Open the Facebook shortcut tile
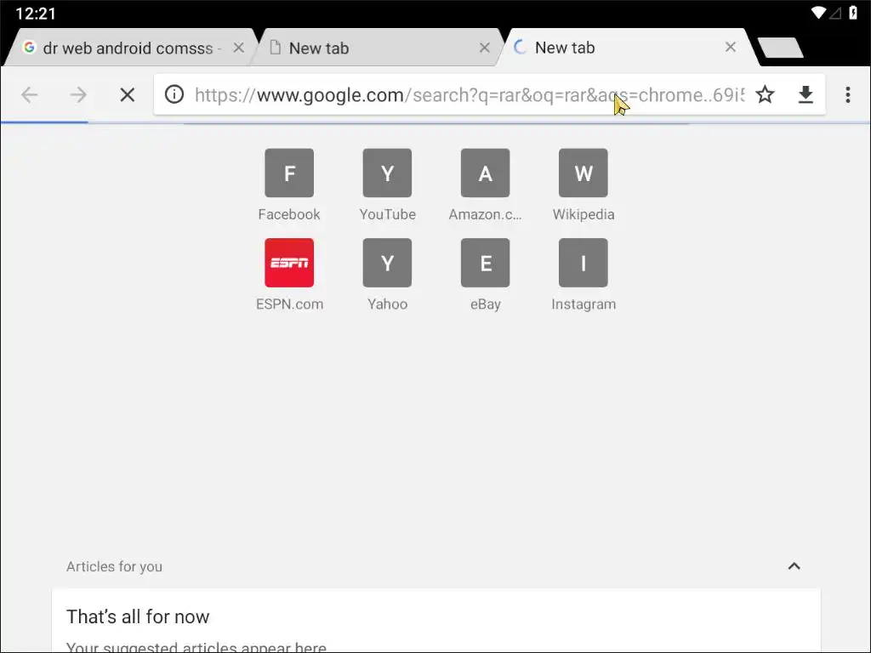Screen dimensions: 871x653 289,185
